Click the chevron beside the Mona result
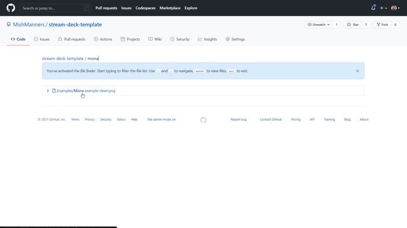 click(48, 91)
